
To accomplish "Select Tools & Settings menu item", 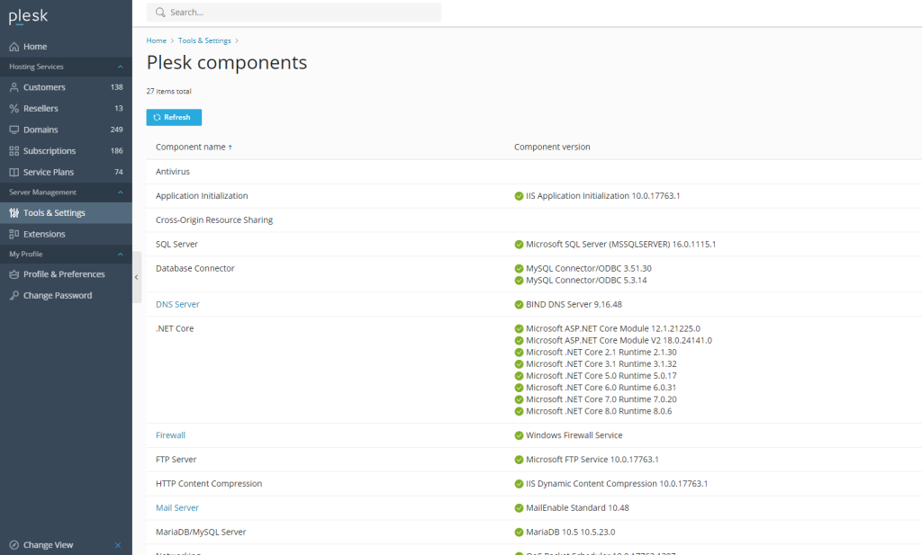I will pyautogui.click(x=66, y=212).
